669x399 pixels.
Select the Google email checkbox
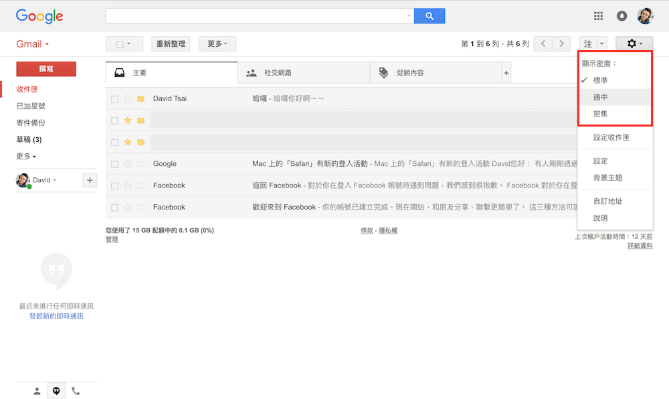coord(114,164)
